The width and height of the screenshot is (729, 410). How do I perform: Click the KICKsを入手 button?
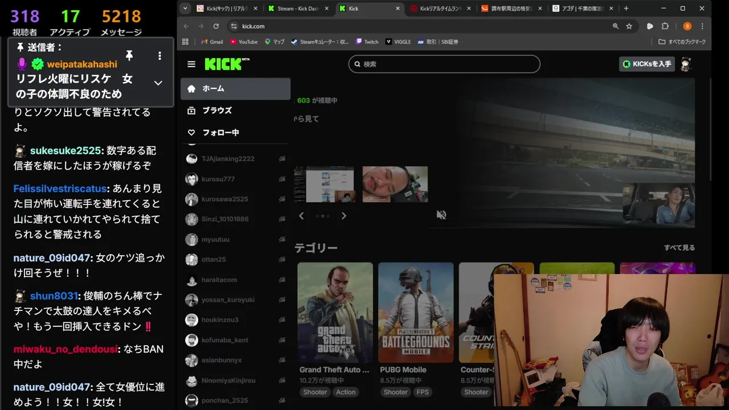click(x=647, y=64)
